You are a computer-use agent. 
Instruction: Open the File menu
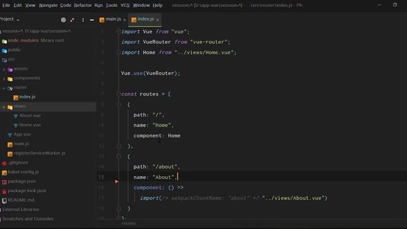[6, 5]
